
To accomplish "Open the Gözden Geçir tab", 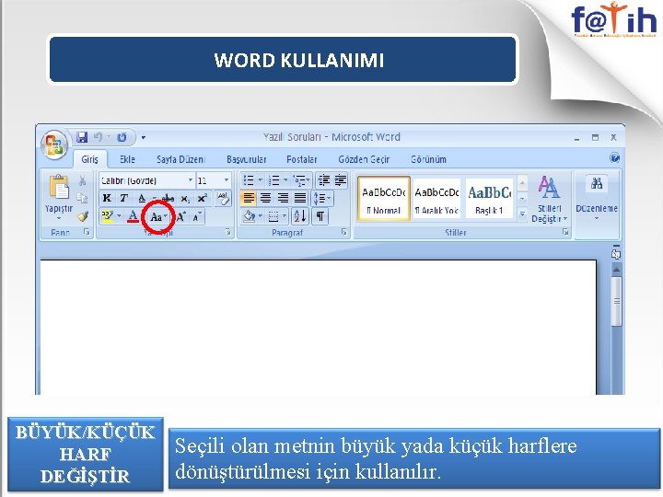I will (x=364, y=159).
